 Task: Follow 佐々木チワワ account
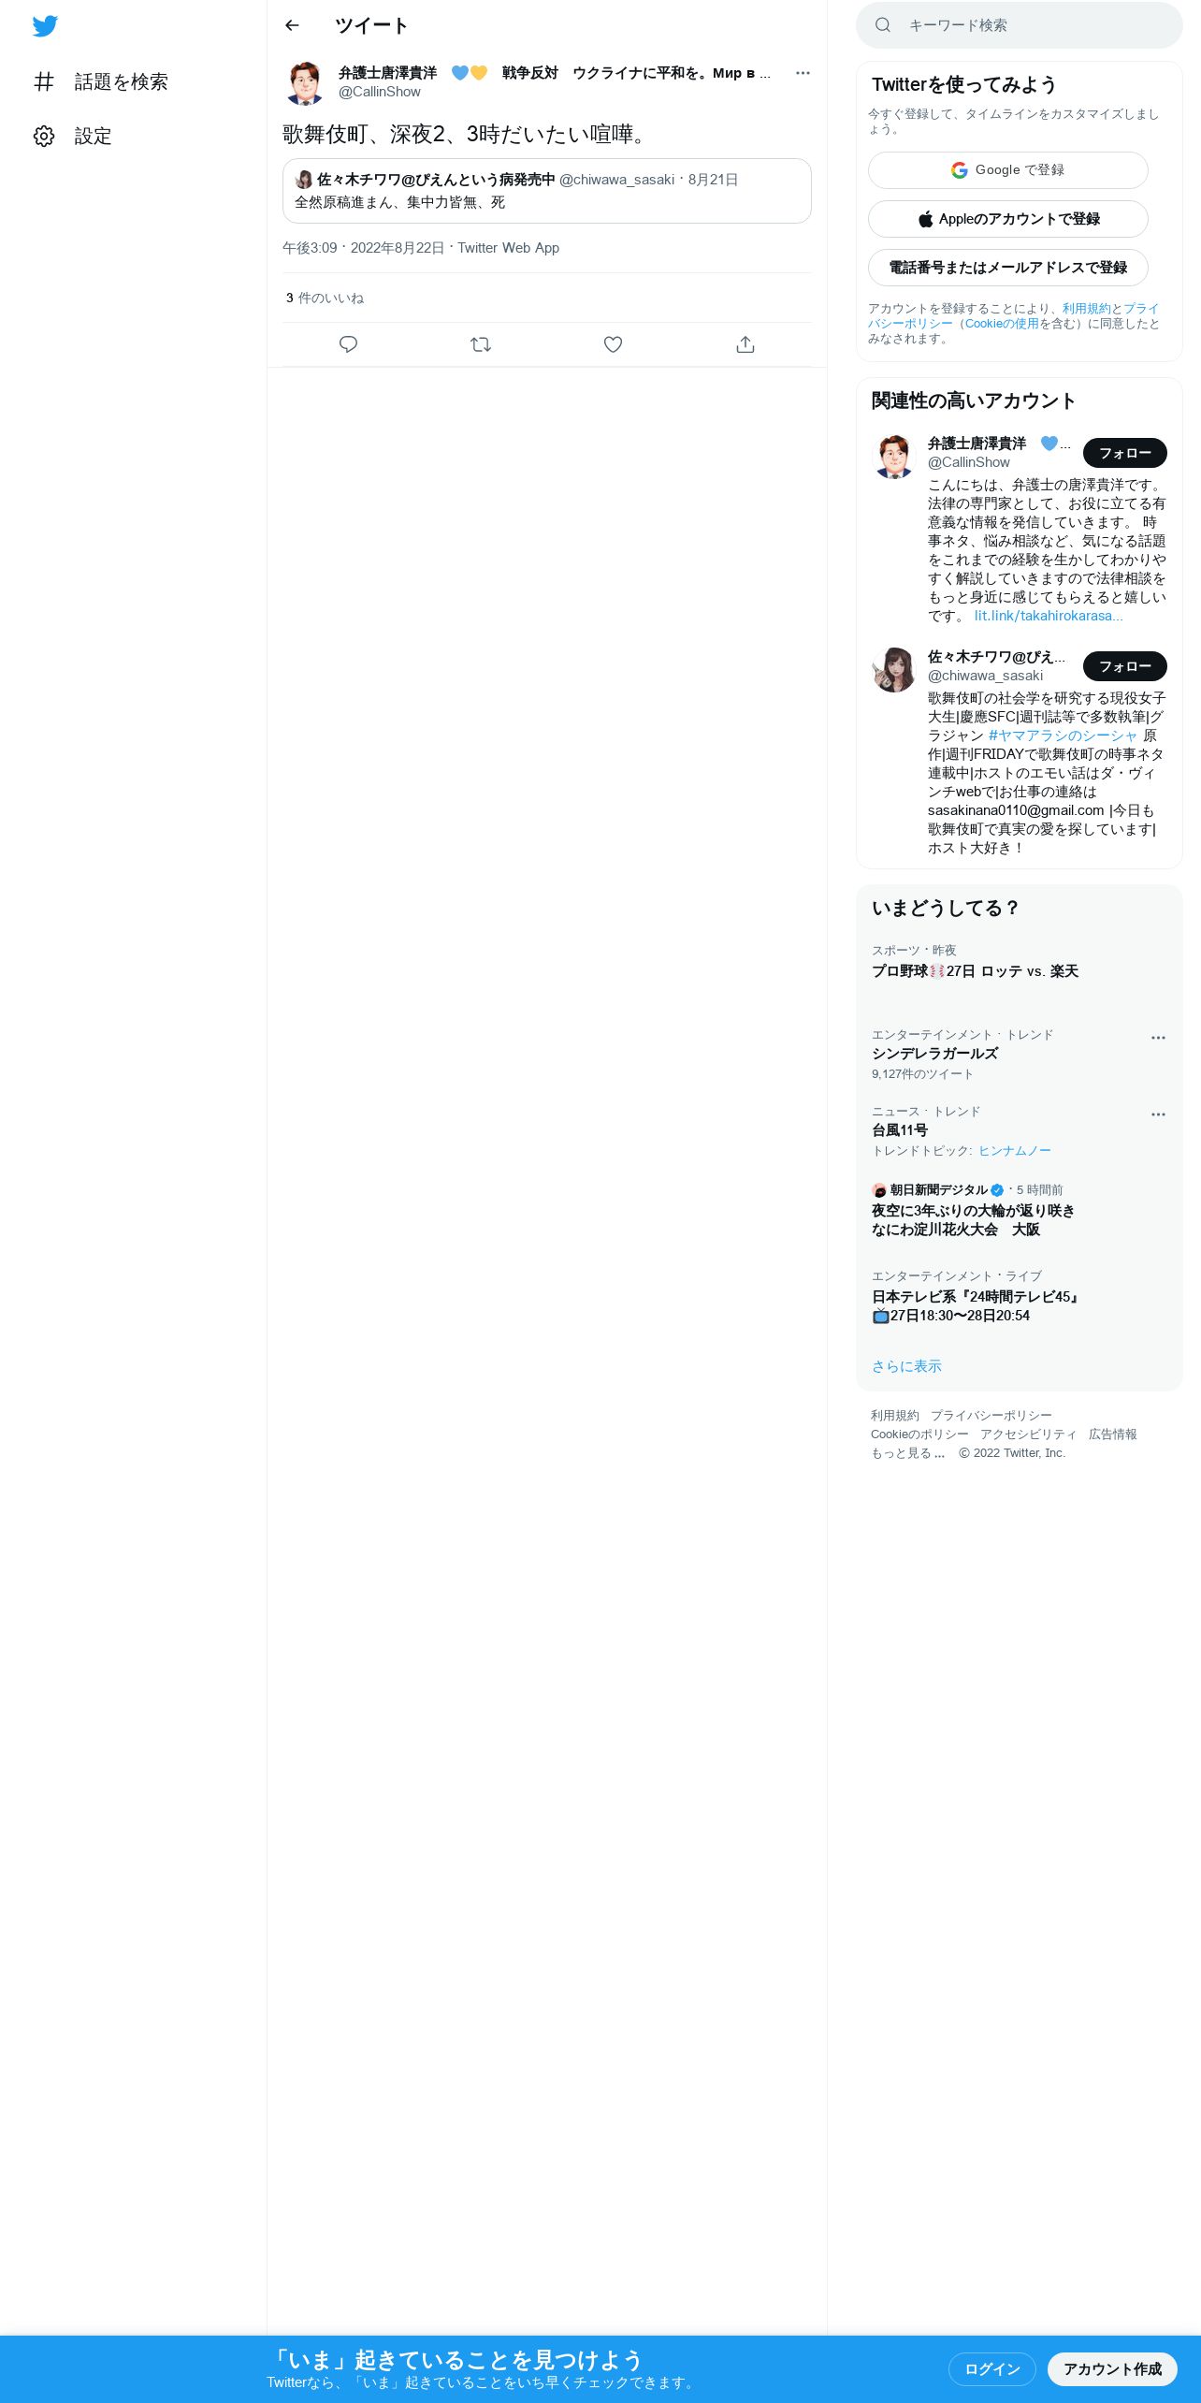(1125, 666)
